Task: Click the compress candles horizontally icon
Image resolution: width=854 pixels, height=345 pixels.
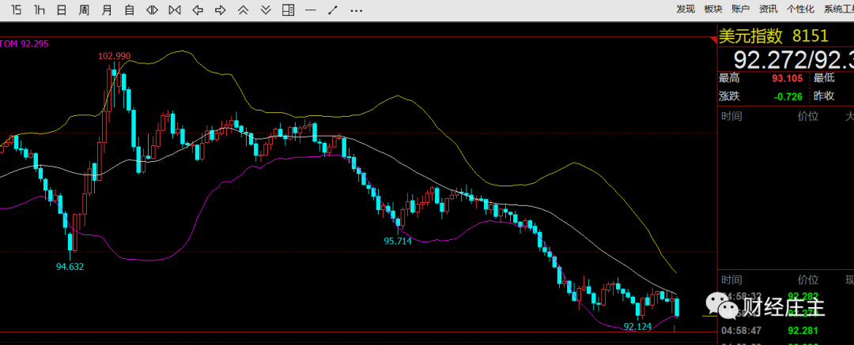Action: [175, 9]
